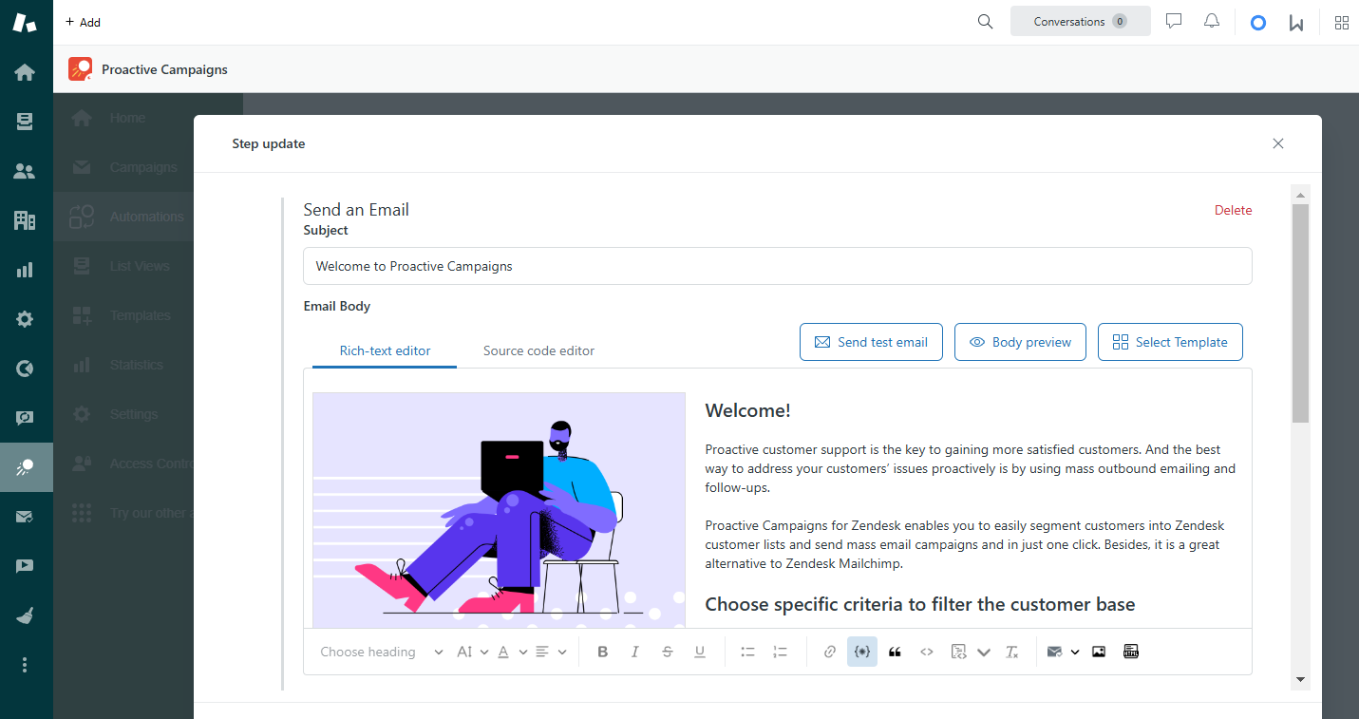Open the font color dropdown
Screen dimensions: 1359x719
[x=512, y=652]
